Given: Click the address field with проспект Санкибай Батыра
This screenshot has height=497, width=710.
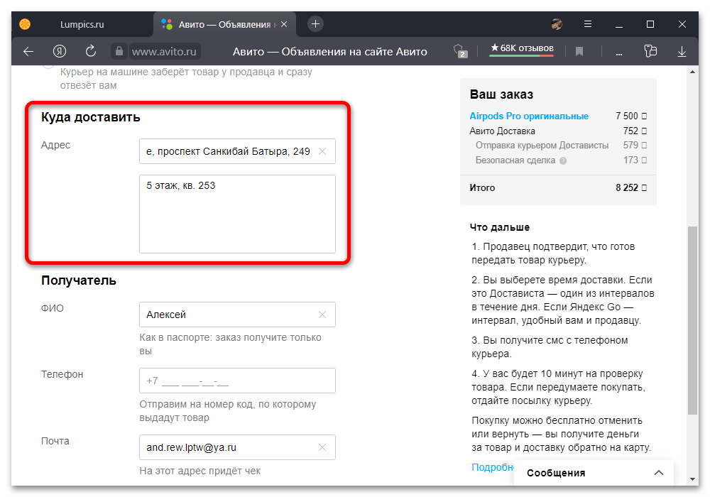Looking at the screenshot, I should [237, 151].
